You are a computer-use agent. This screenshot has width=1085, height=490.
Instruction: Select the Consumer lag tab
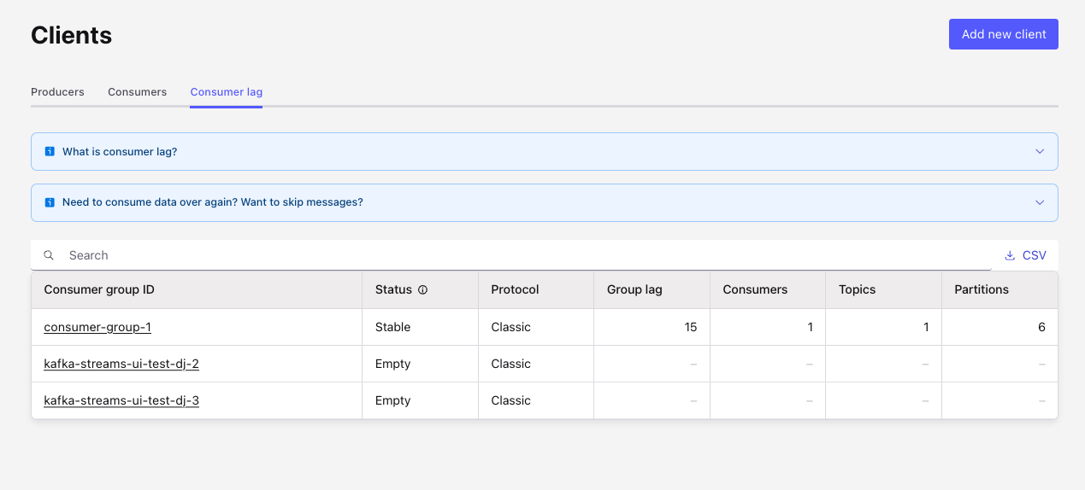[x=226, y=92]
